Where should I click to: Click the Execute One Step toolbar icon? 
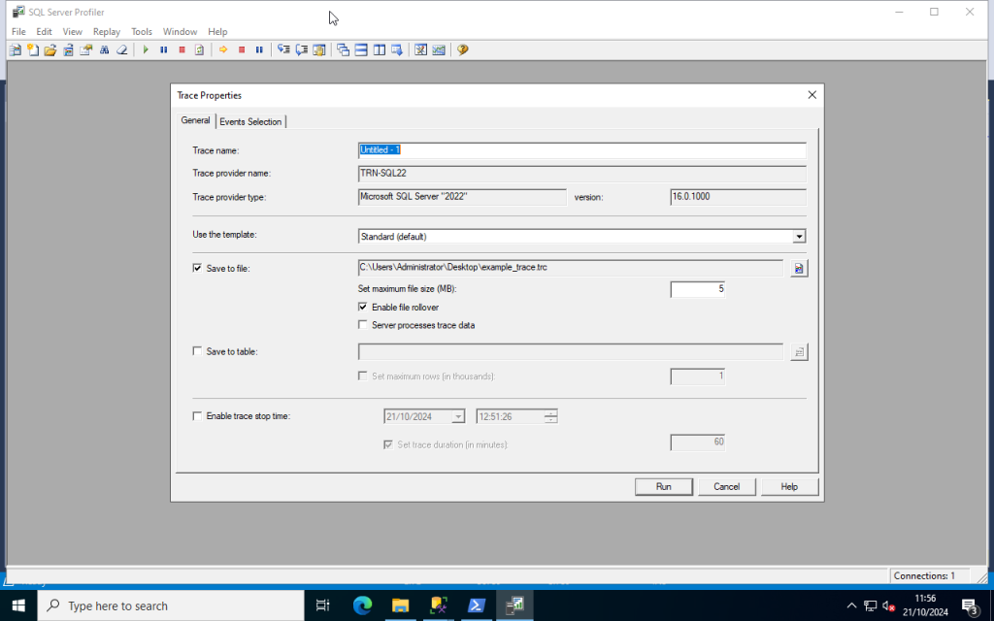(x=283, y=50)
